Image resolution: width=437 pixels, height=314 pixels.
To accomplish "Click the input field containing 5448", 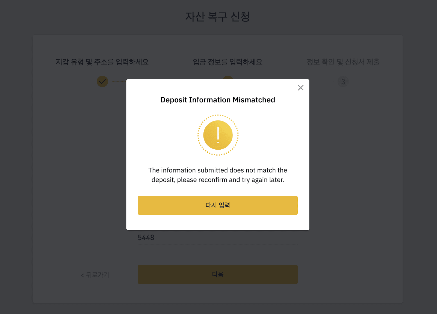I will [x=218, y=238].
